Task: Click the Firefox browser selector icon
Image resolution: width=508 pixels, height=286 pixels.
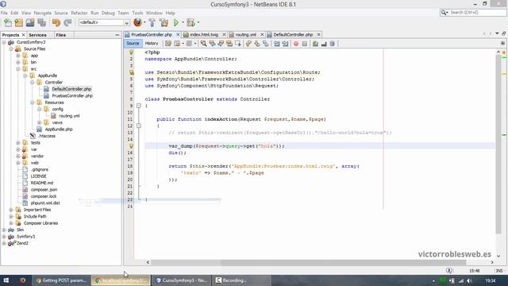Action: (137, 22)
